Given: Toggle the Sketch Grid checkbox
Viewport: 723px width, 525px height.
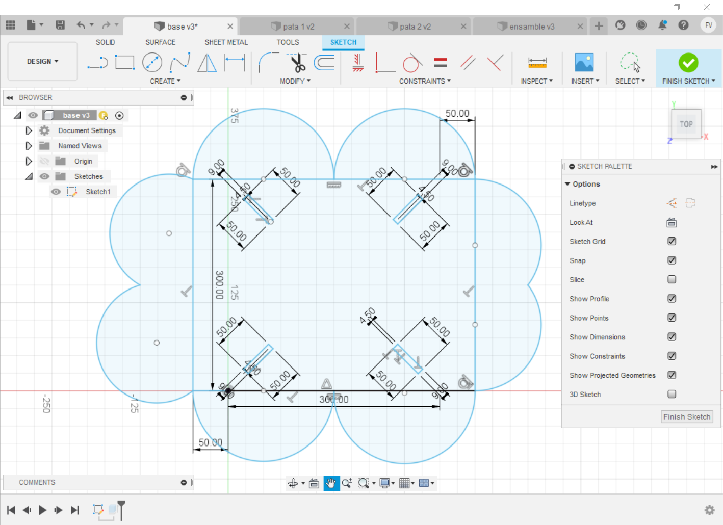Looking at the screenshot, I should pos(672,241).
